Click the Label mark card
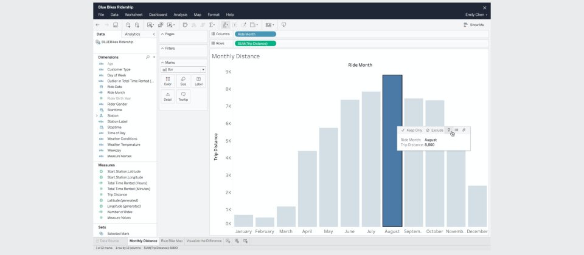This screenshot has height=255, width=584. pyautogui.click(x=198, y=81)
